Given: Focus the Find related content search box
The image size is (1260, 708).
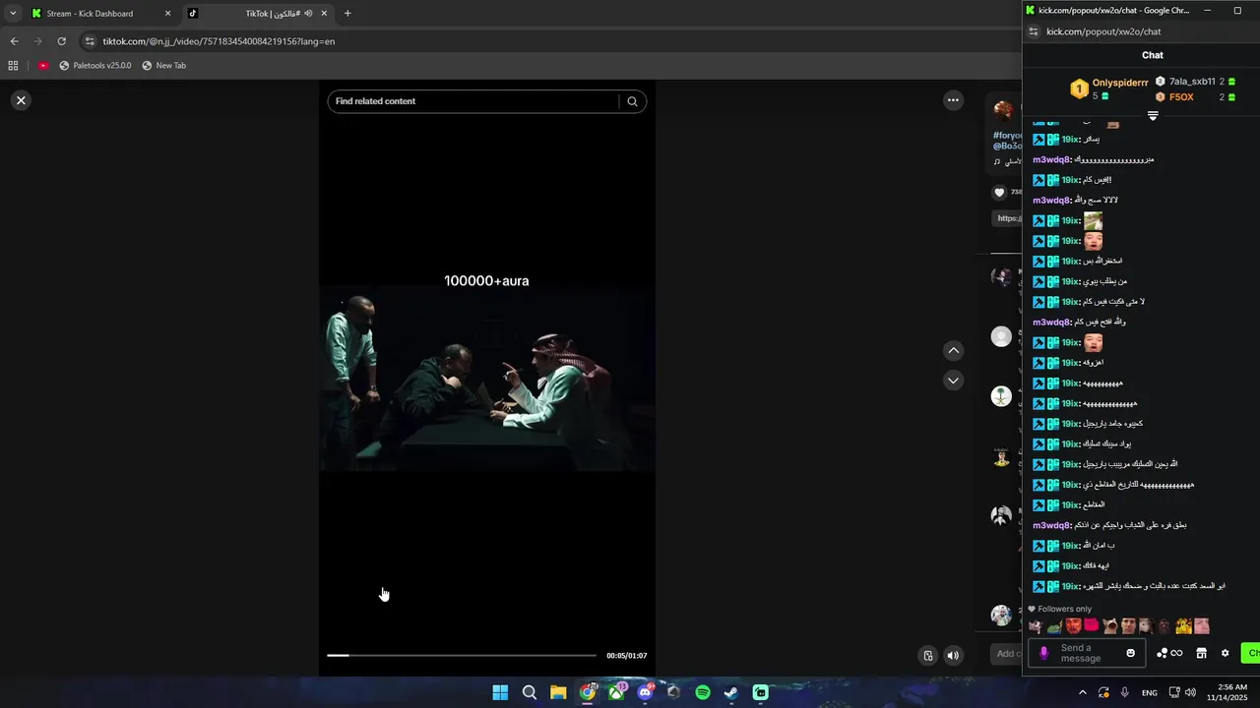Looking at the screenshot, I should pyautogui.click(x=474, y=101).
